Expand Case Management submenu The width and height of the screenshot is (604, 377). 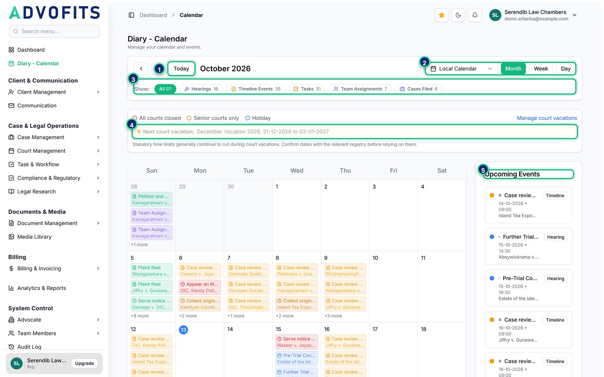click(54, 137)
